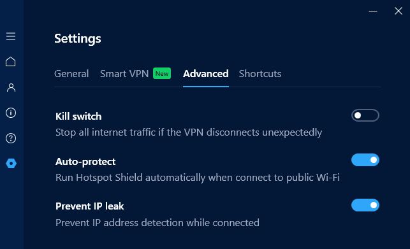The height and width of the screenshot is (249, 410).
Task: Select the Advanced tab
Action: coord(206,74)
